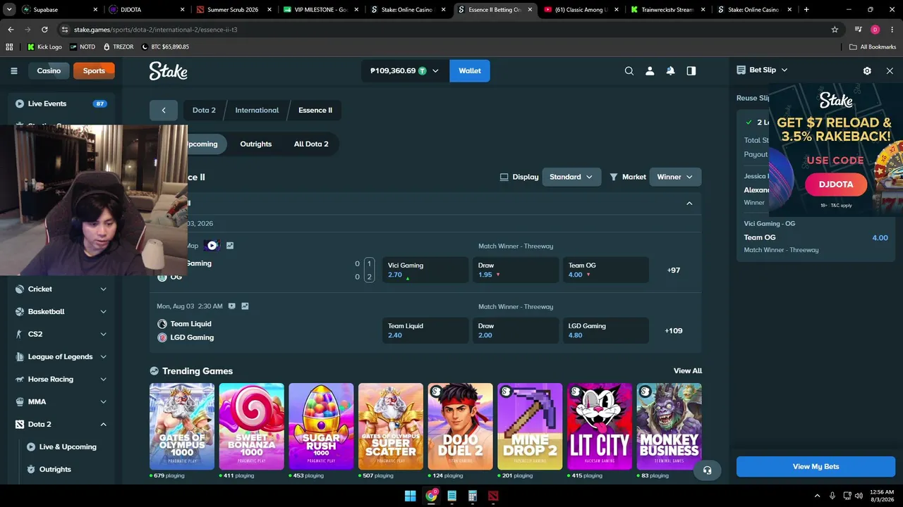Go to International breadcrumb

click(257, 110)
